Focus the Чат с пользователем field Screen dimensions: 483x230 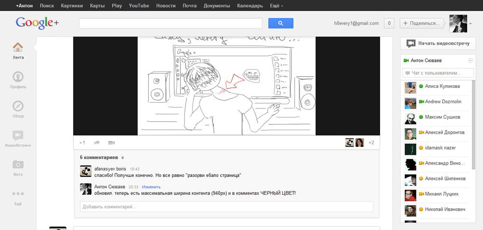click(x=438, y=73)
